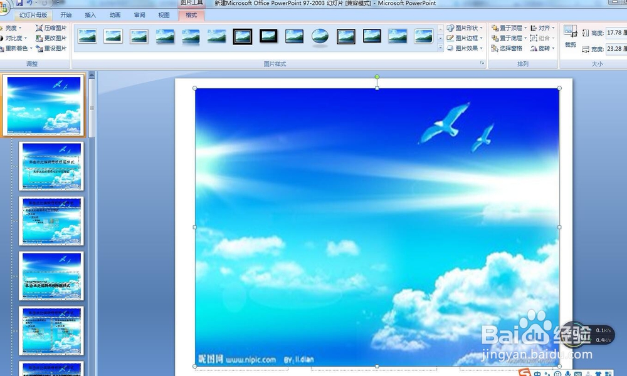Open the Selection Pane (选择窗格)

(x=507, y=48)
